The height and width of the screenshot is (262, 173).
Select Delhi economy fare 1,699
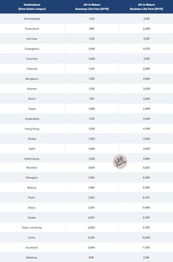(92, 149)
